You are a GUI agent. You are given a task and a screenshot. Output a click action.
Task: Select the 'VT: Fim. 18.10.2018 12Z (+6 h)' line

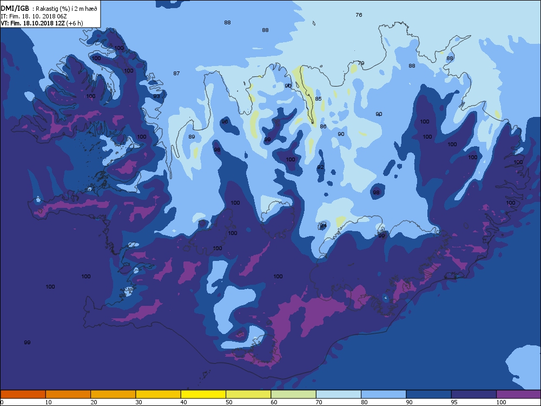(42, 23)
